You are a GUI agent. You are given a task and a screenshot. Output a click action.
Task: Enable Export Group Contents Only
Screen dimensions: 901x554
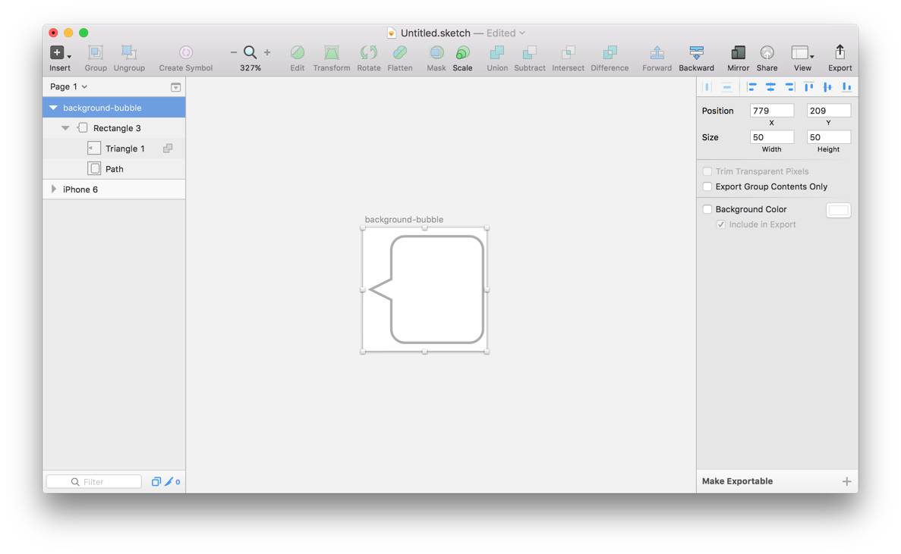[707, 186]
